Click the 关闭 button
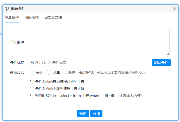 [x=96, y=113]
